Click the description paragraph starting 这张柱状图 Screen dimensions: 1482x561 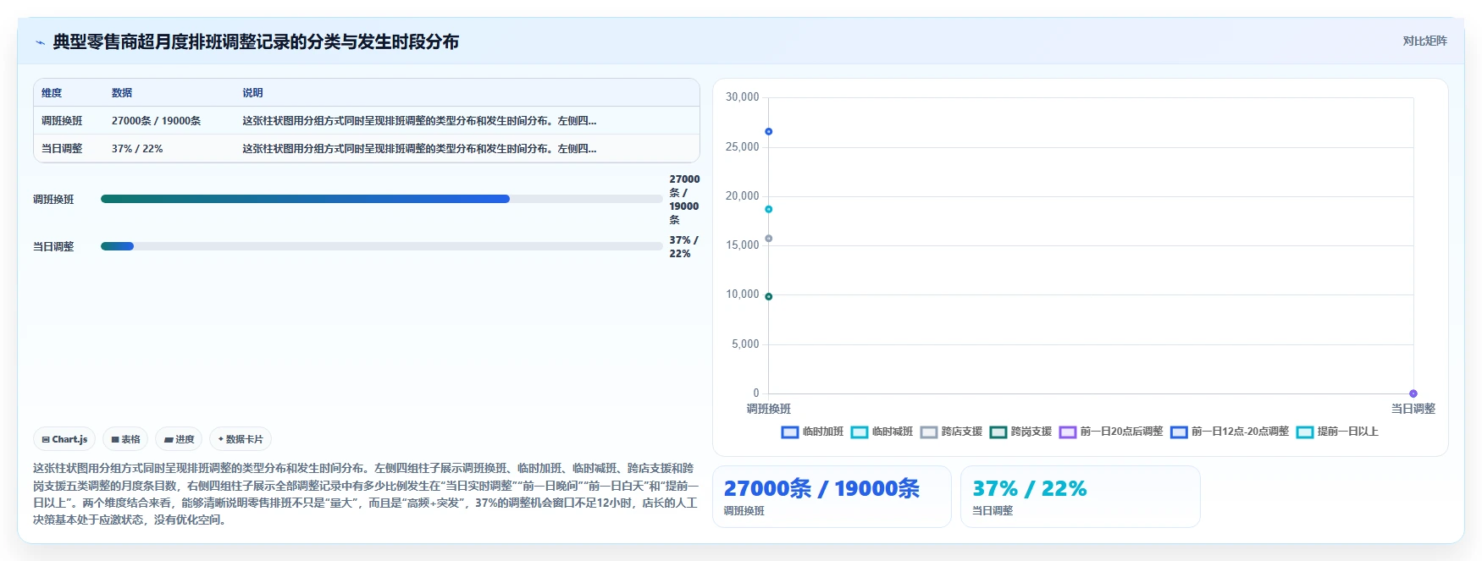(366, 494)
